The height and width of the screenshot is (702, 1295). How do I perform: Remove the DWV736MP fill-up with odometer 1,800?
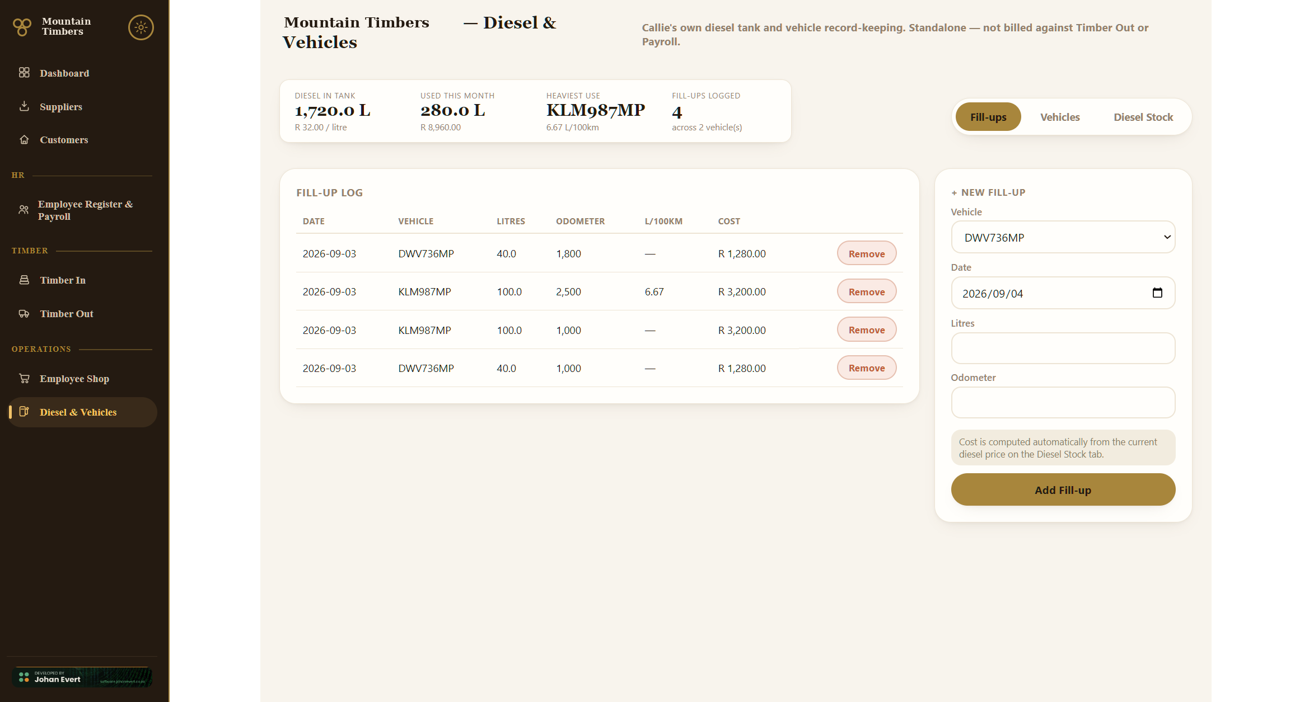[x=867, y=253]
